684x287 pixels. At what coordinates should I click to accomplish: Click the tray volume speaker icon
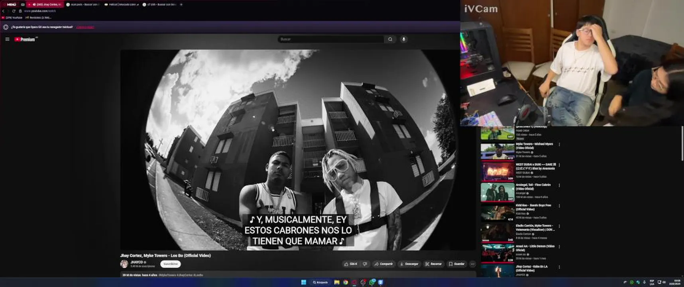(664, 282)
